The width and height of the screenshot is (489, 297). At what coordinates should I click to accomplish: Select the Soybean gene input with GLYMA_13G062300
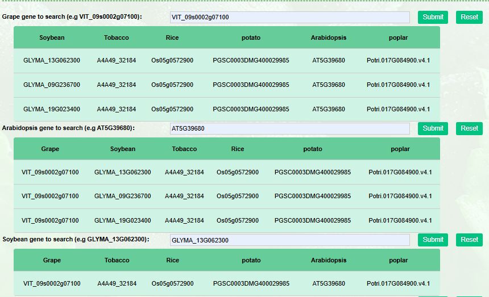289,240
